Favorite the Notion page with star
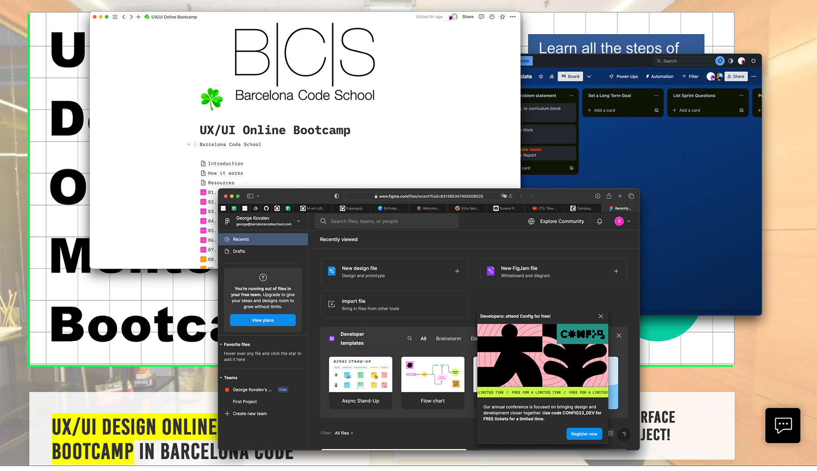This screenshot has width=817, height=471. coord(502,17)
